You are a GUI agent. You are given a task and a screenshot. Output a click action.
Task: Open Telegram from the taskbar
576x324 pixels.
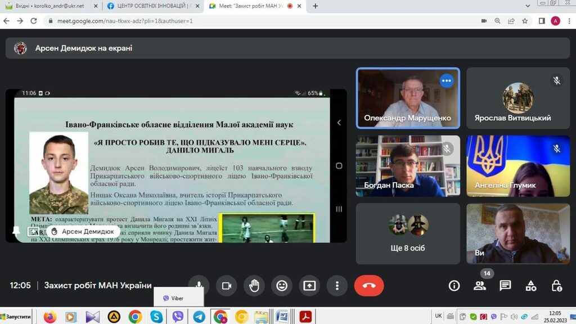tap(199, 317)
